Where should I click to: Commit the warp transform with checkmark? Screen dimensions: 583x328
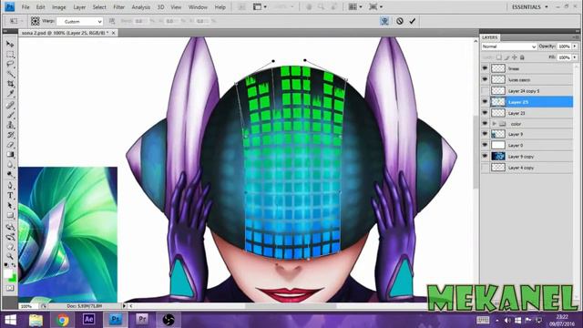click(412, 21)
